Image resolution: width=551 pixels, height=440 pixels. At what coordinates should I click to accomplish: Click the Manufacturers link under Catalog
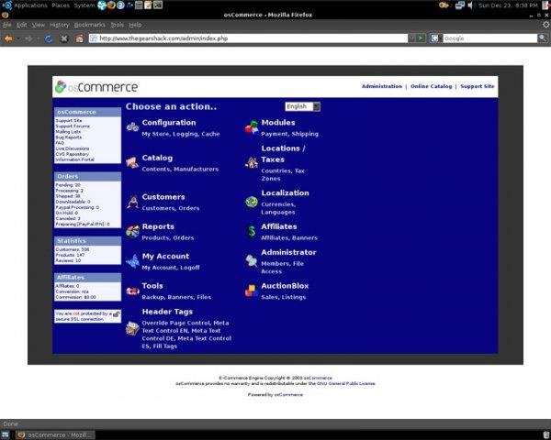197,169
